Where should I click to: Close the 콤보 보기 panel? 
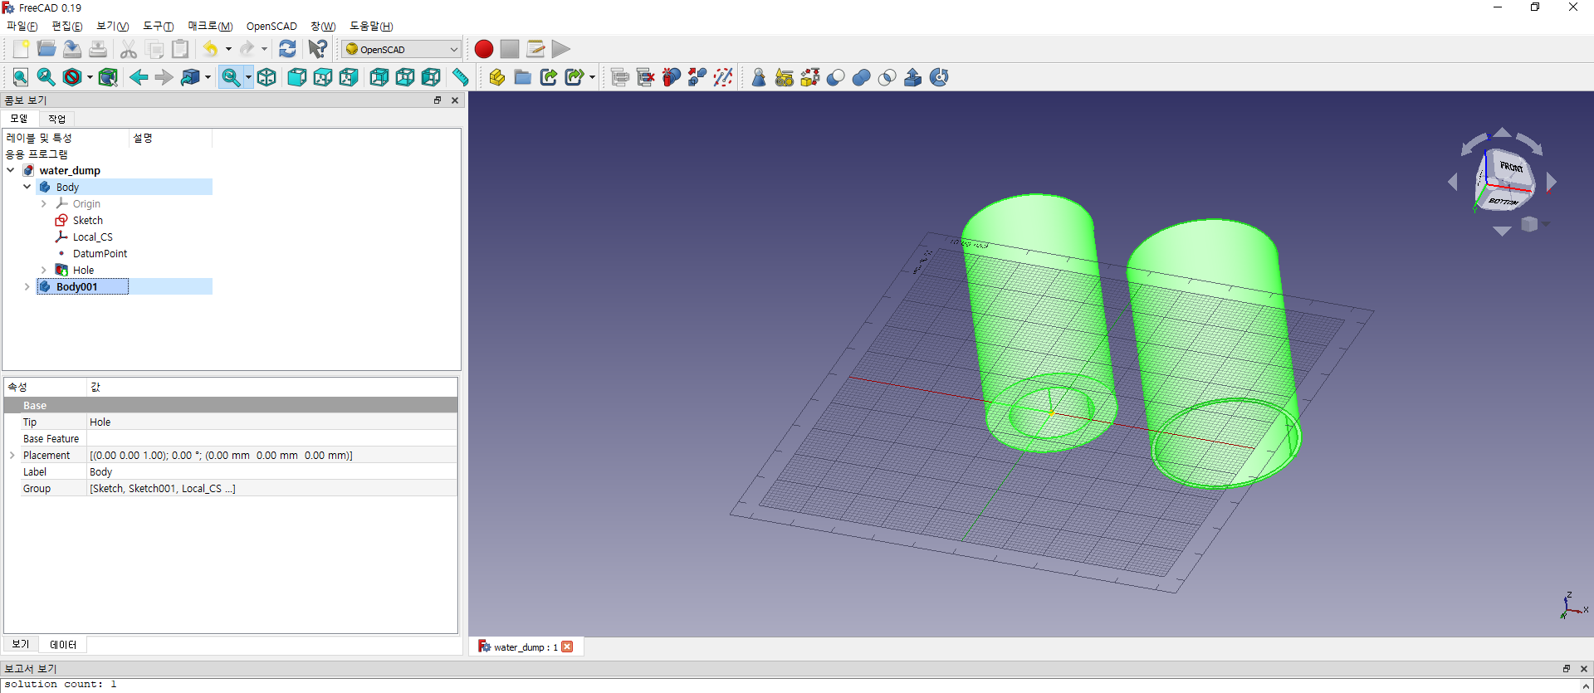pyautogui.click(x=455, y=100)
